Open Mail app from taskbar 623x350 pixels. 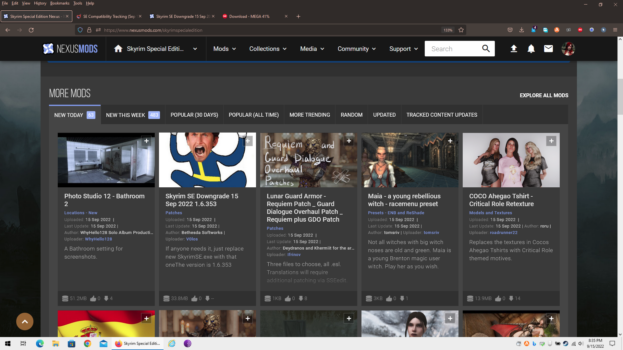point(104,344)
